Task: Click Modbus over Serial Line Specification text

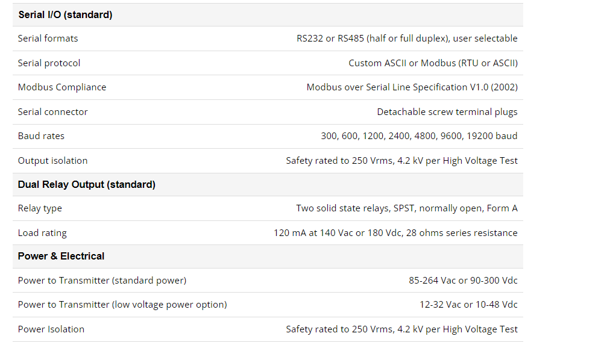Action: pyautogui.click(x=412, y=87)
